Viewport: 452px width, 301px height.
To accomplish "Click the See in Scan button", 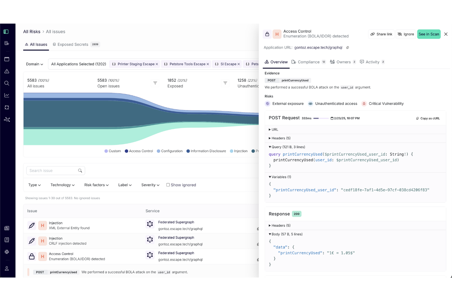I will tap(429, 34).
